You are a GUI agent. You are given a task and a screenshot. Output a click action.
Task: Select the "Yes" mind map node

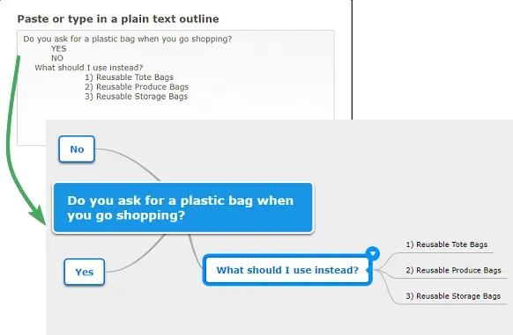85,272
